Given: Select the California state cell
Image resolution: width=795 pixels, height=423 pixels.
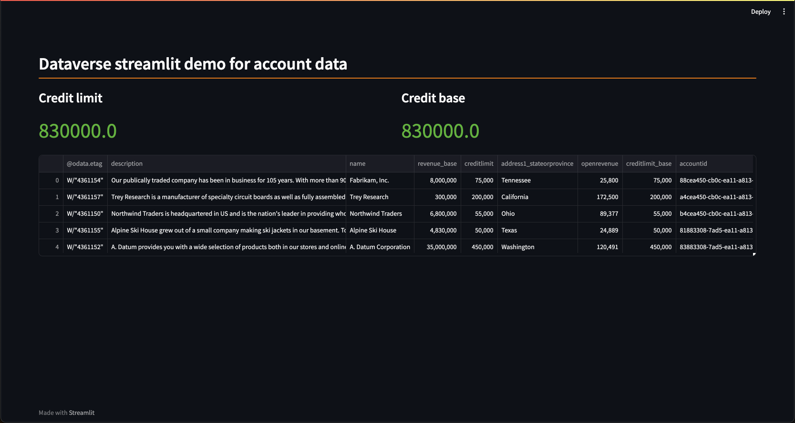Looking at the screenshot, I should tap(537, 197).
